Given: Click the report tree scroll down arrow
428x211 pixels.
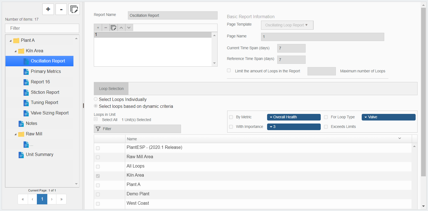Looking at the screenshot, I should [x=76, y=184].
